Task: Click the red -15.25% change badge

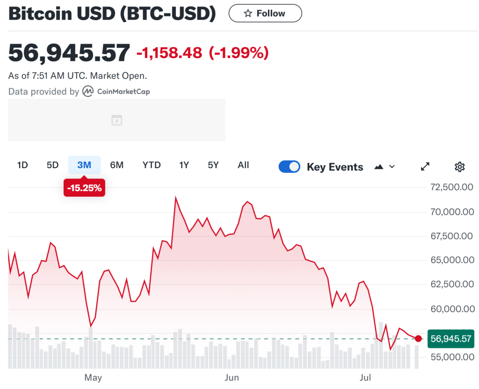Action: click(x=84, y=188)
